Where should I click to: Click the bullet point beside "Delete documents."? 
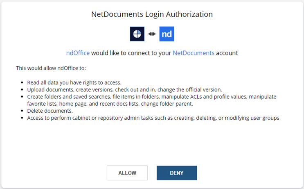(x=22, y=111)
